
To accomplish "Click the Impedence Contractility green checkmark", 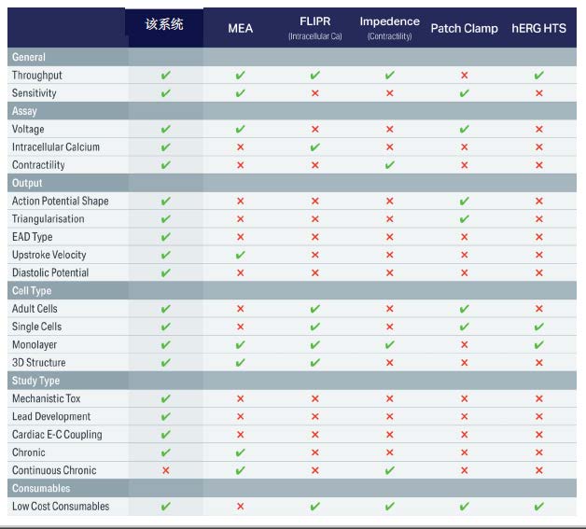I will 389,165.
